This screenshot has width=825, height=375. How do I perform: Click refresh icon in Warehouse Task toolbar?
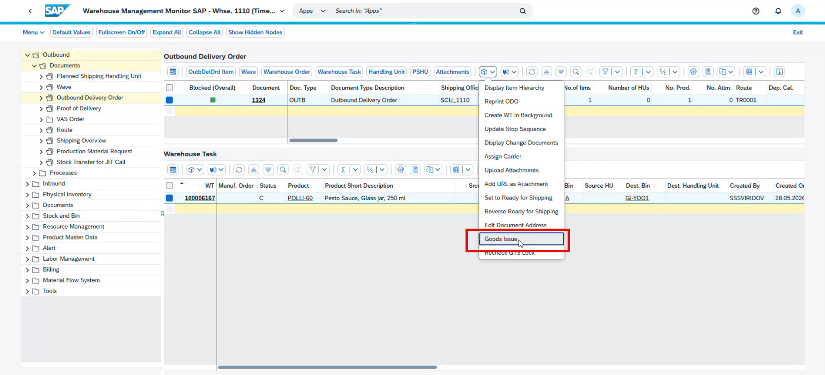click(x=239, y=170)
